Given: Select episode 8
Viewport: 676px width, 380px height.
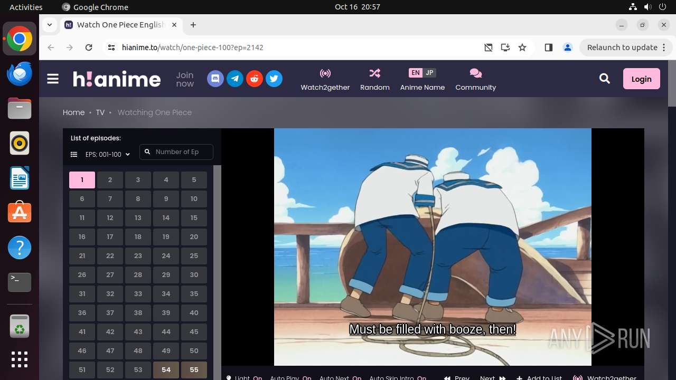Looking at the screenshot, I should (138, 199).
